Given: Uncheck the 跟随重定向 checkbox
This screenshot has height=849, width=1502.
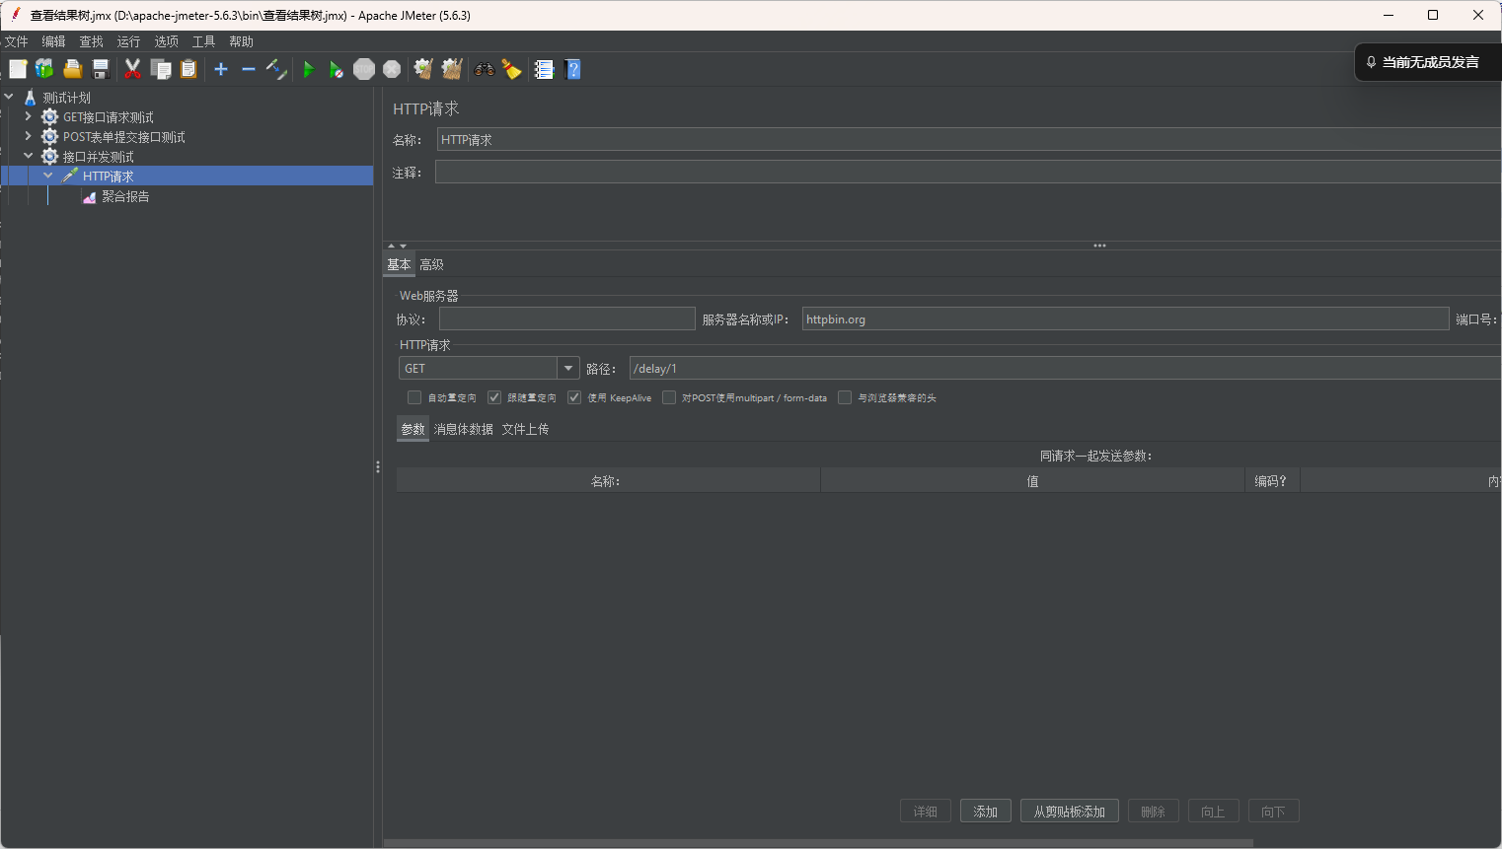Looking at the screenshot, I should 494,397.
